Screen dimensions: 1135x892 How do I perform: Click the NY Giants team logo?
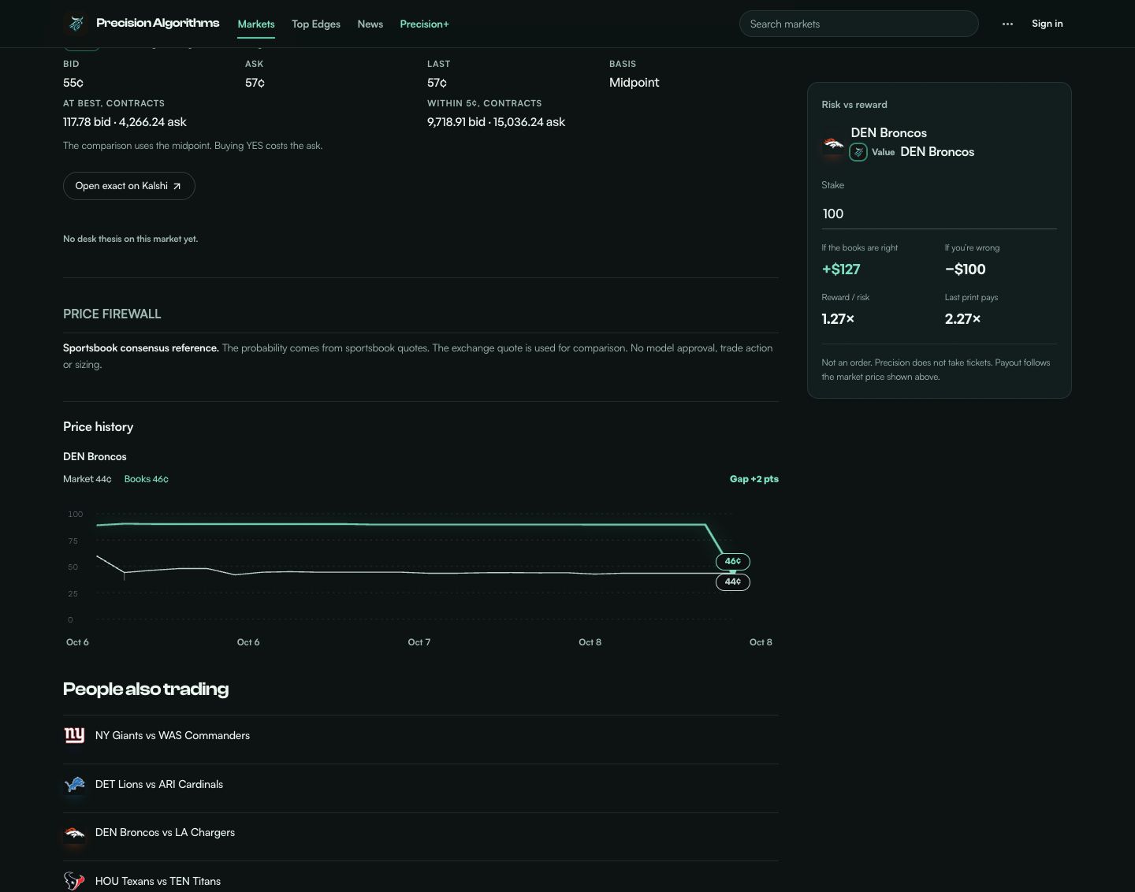pos(74,735)
